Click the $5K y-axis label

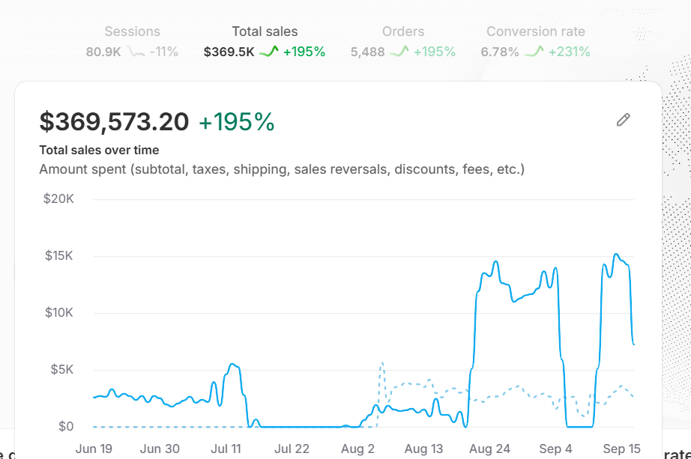(61, 369)
